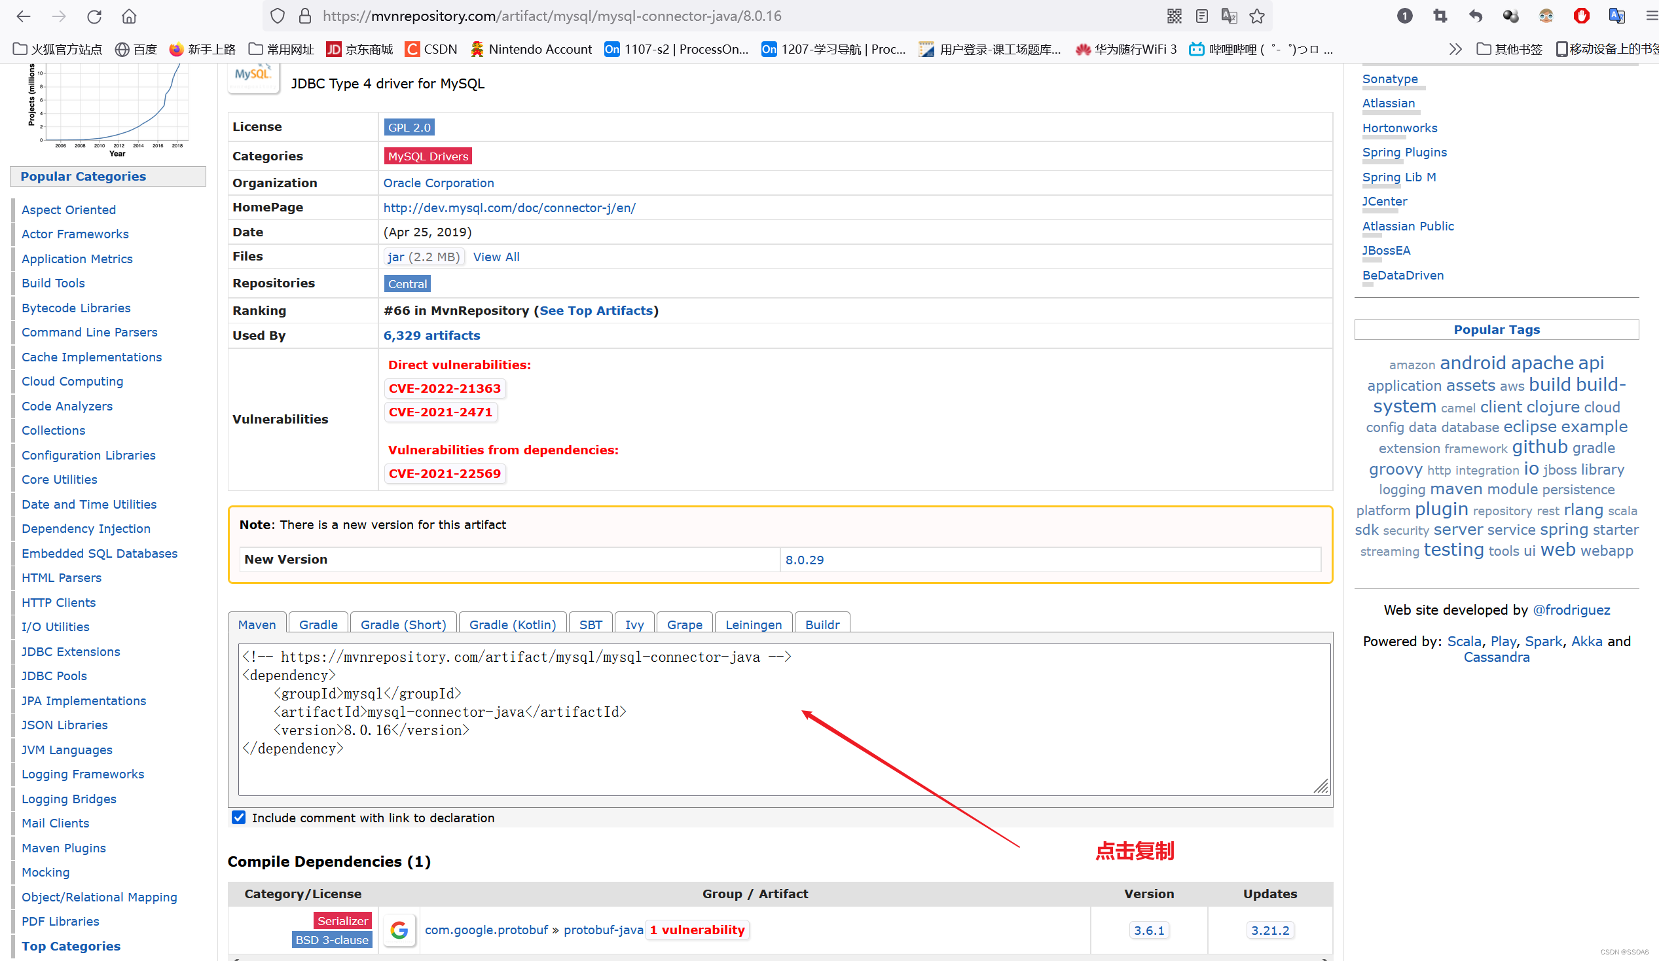
Task: Open the browser hamburger menu
Action: [1651, 16]
